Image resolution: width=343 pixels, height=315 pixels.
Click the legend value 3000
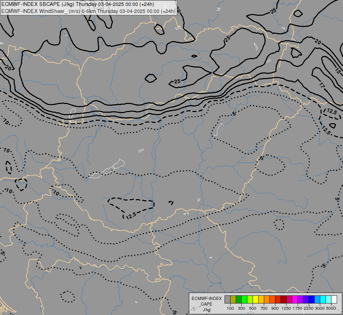click(x=320, y=308)
